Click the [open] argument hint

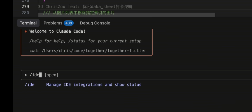point(52,75)
